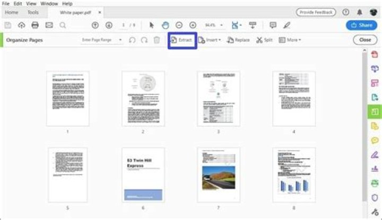Select page 3 thumbnail
The height and width of the screenshot is (220, 382).
click(x=219, y=98)
